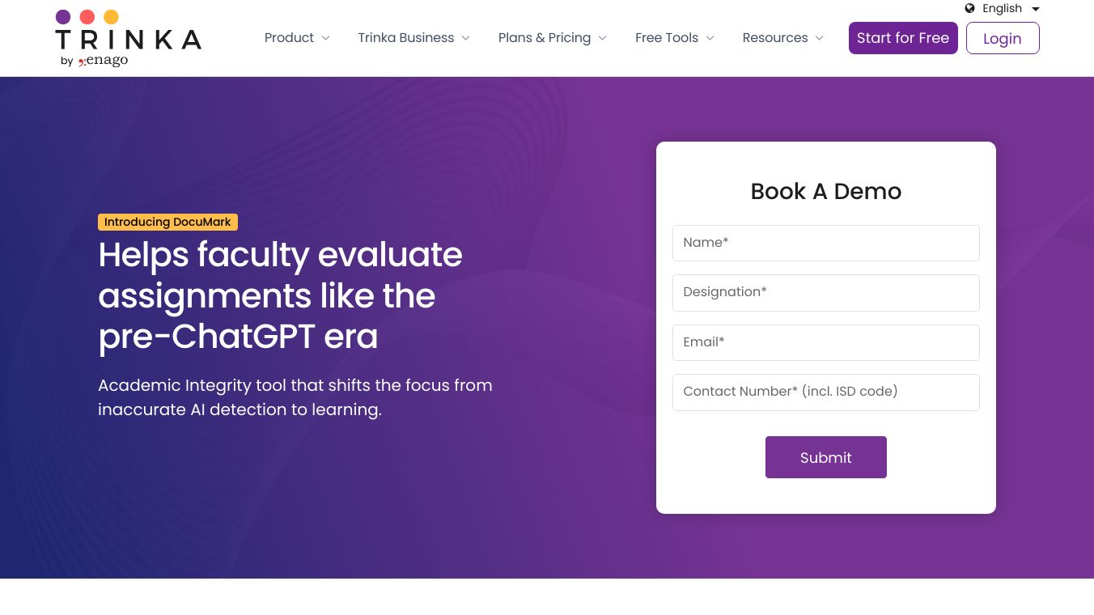Image resolution: width=1094 pixels, height=615 pixels.
Task: Open the Product menu
Action: tap(289, 38)
